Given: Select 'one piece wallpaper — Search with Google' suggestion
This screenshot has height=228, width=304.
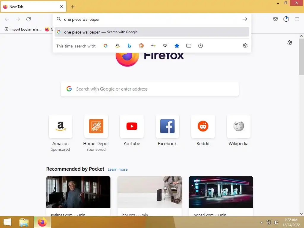Looking at the screenshot, I should click(152, 32).
